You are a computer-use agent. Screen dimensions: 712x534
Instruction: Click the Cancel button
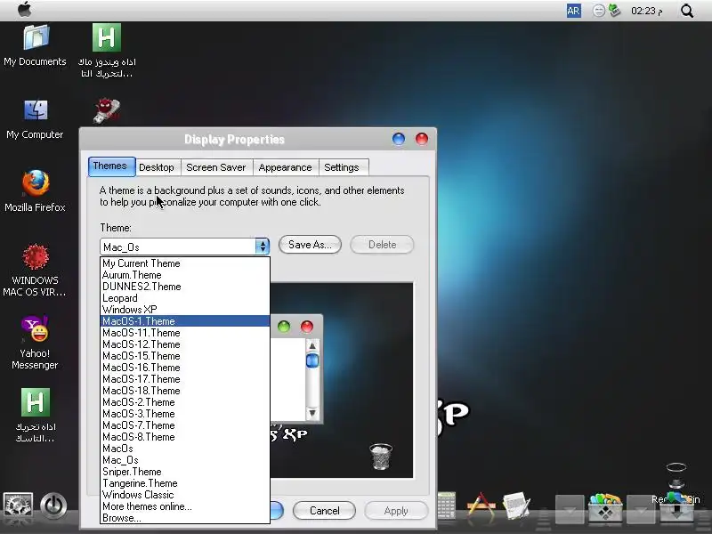(x=324, y=511)
